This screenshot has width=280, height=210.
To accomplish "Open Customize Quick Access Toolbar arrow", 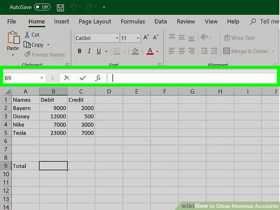I will [x=104, y=7].
